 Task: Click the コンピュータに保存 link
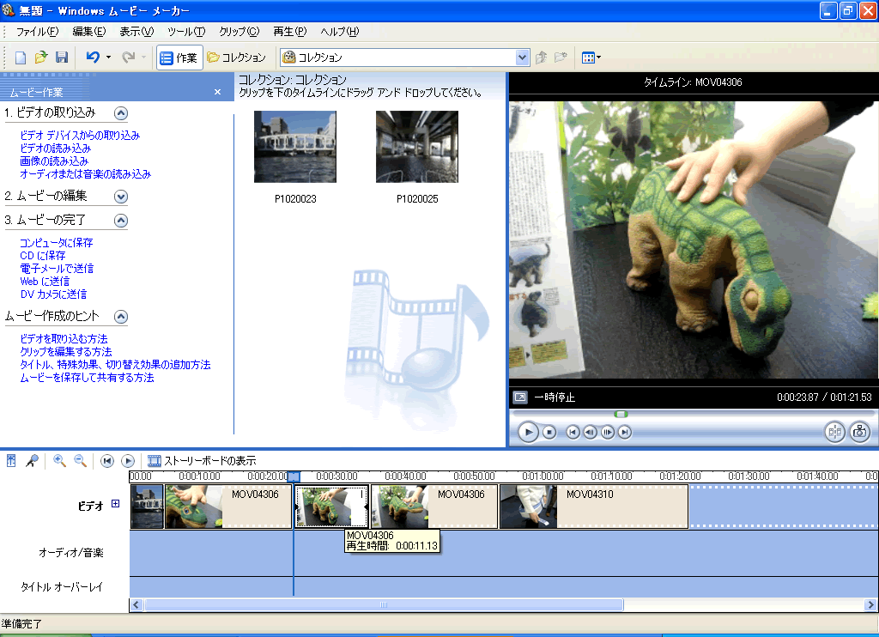pos(57,243)
